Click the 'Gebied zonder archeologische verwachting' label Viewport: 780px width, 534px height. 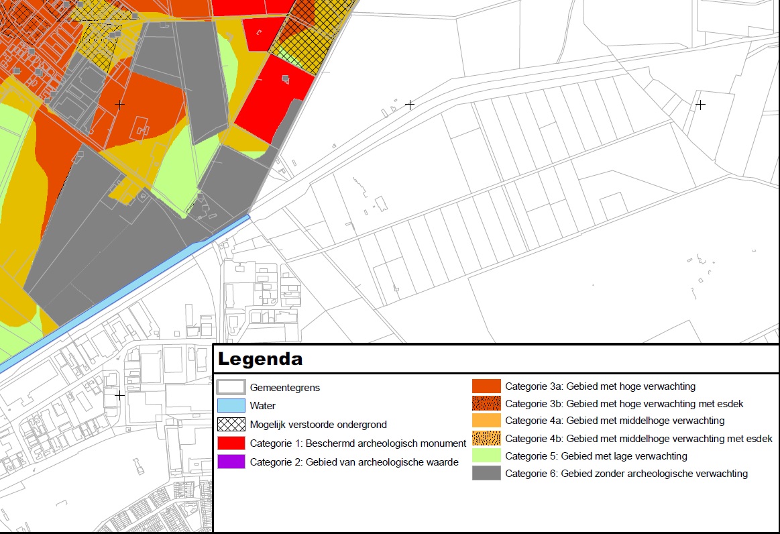tap(654, 473)
